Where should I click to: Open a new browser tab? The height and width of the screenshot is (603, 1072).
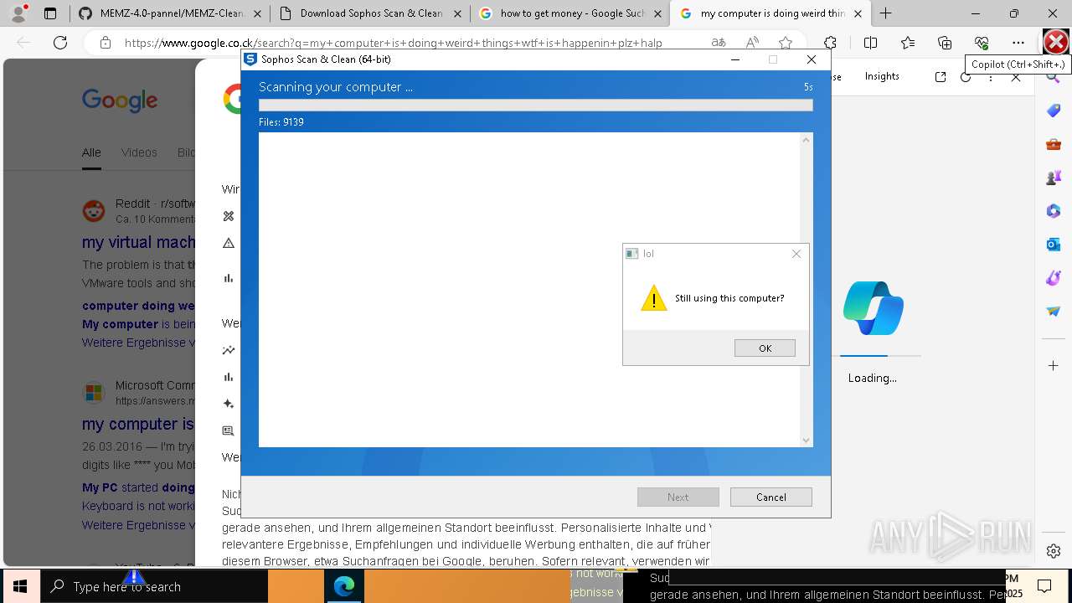coord(885,13)
